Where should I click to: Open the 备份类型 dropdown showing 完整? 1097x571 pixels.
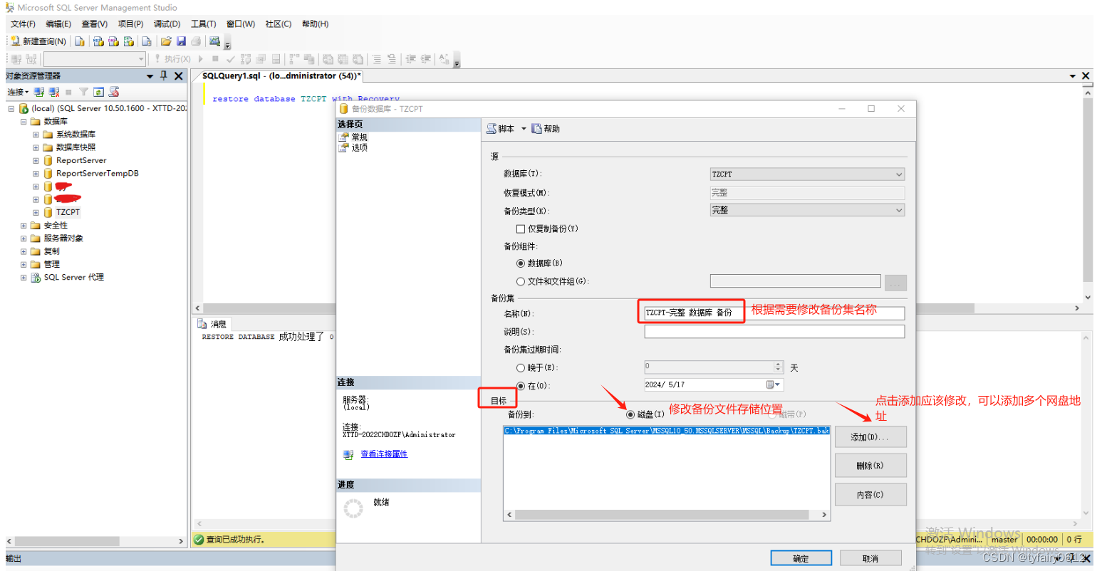[x=807, y=210]
